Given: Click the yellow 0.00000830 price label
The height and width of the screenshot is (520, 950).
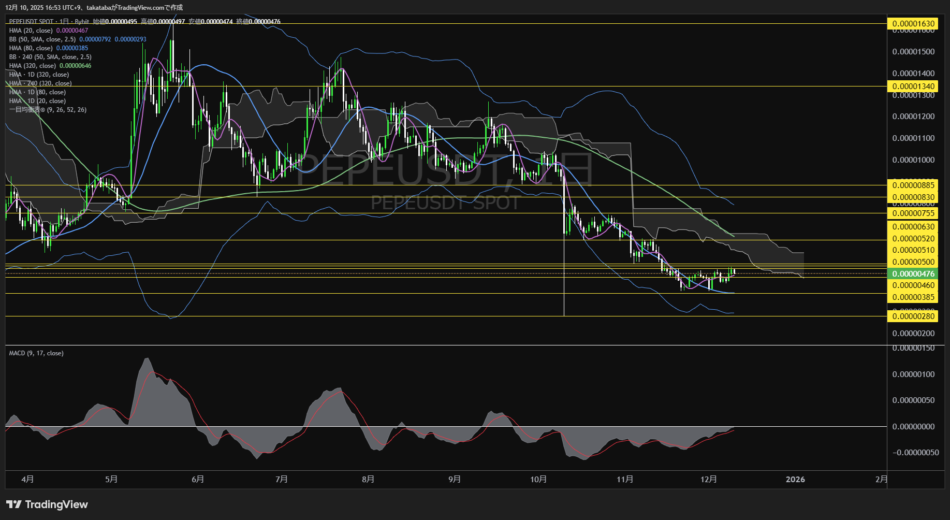Looking at the screenshot, I should click(x=913, y=197).
